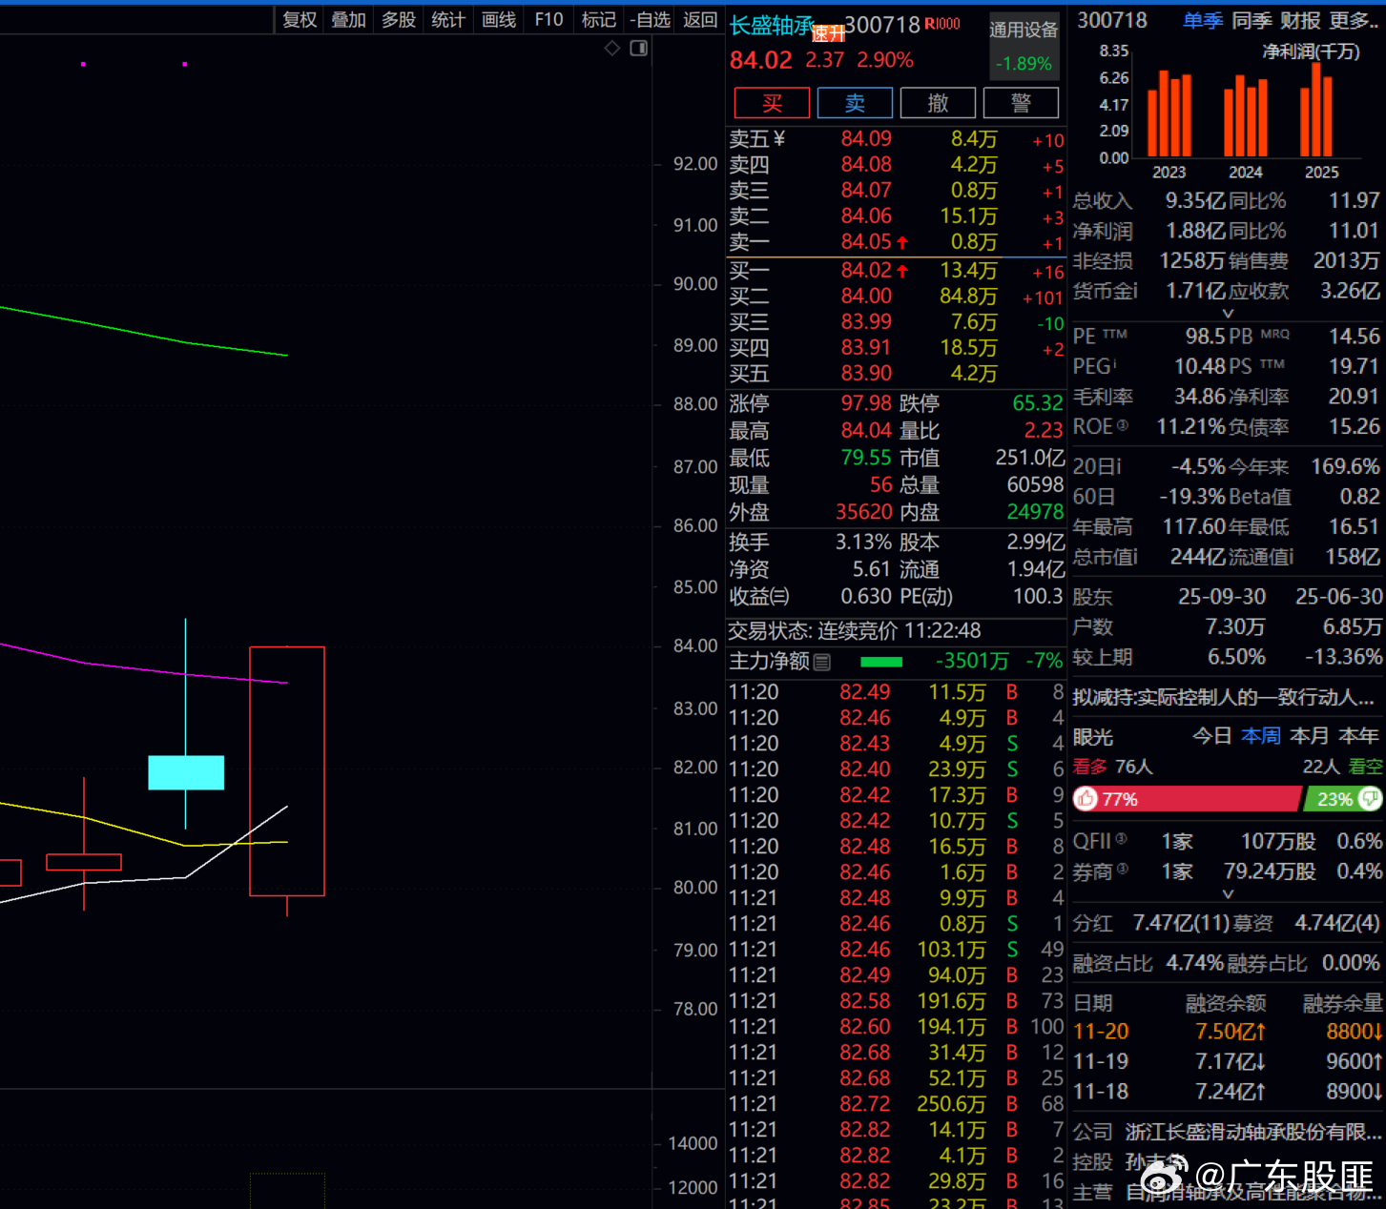Set 眼光 sentiment period to 今日
This screenshot has height=1209, width=1386.
1212,736
